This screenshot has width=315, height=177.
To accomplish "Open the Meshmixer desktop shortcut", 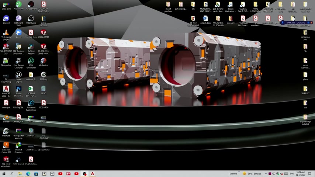I will coord(44,61).
